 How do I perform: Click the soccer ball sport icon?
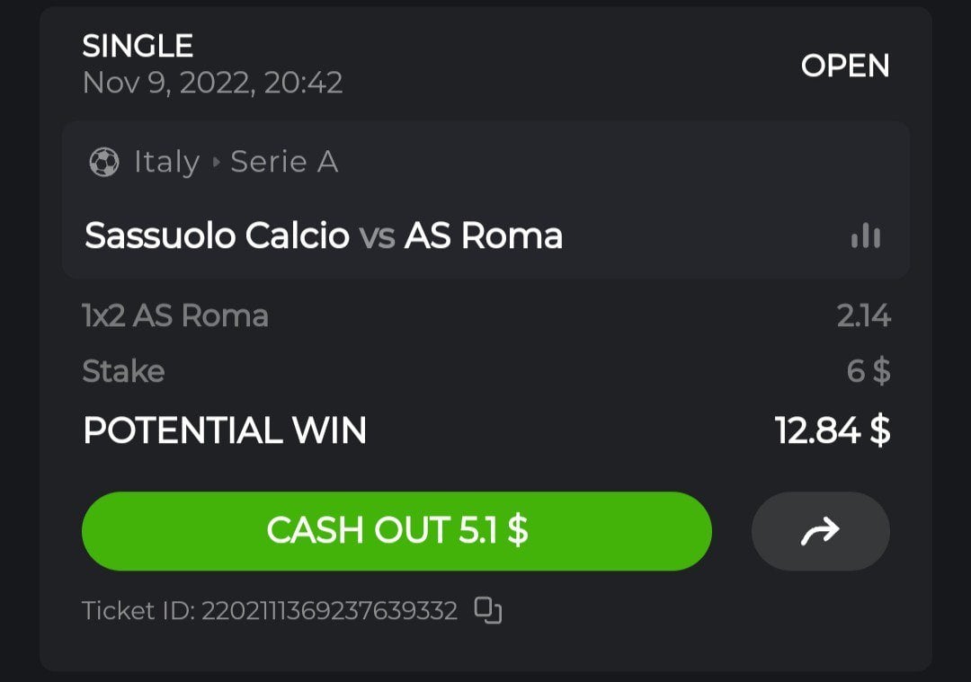[x=105, y=163]
